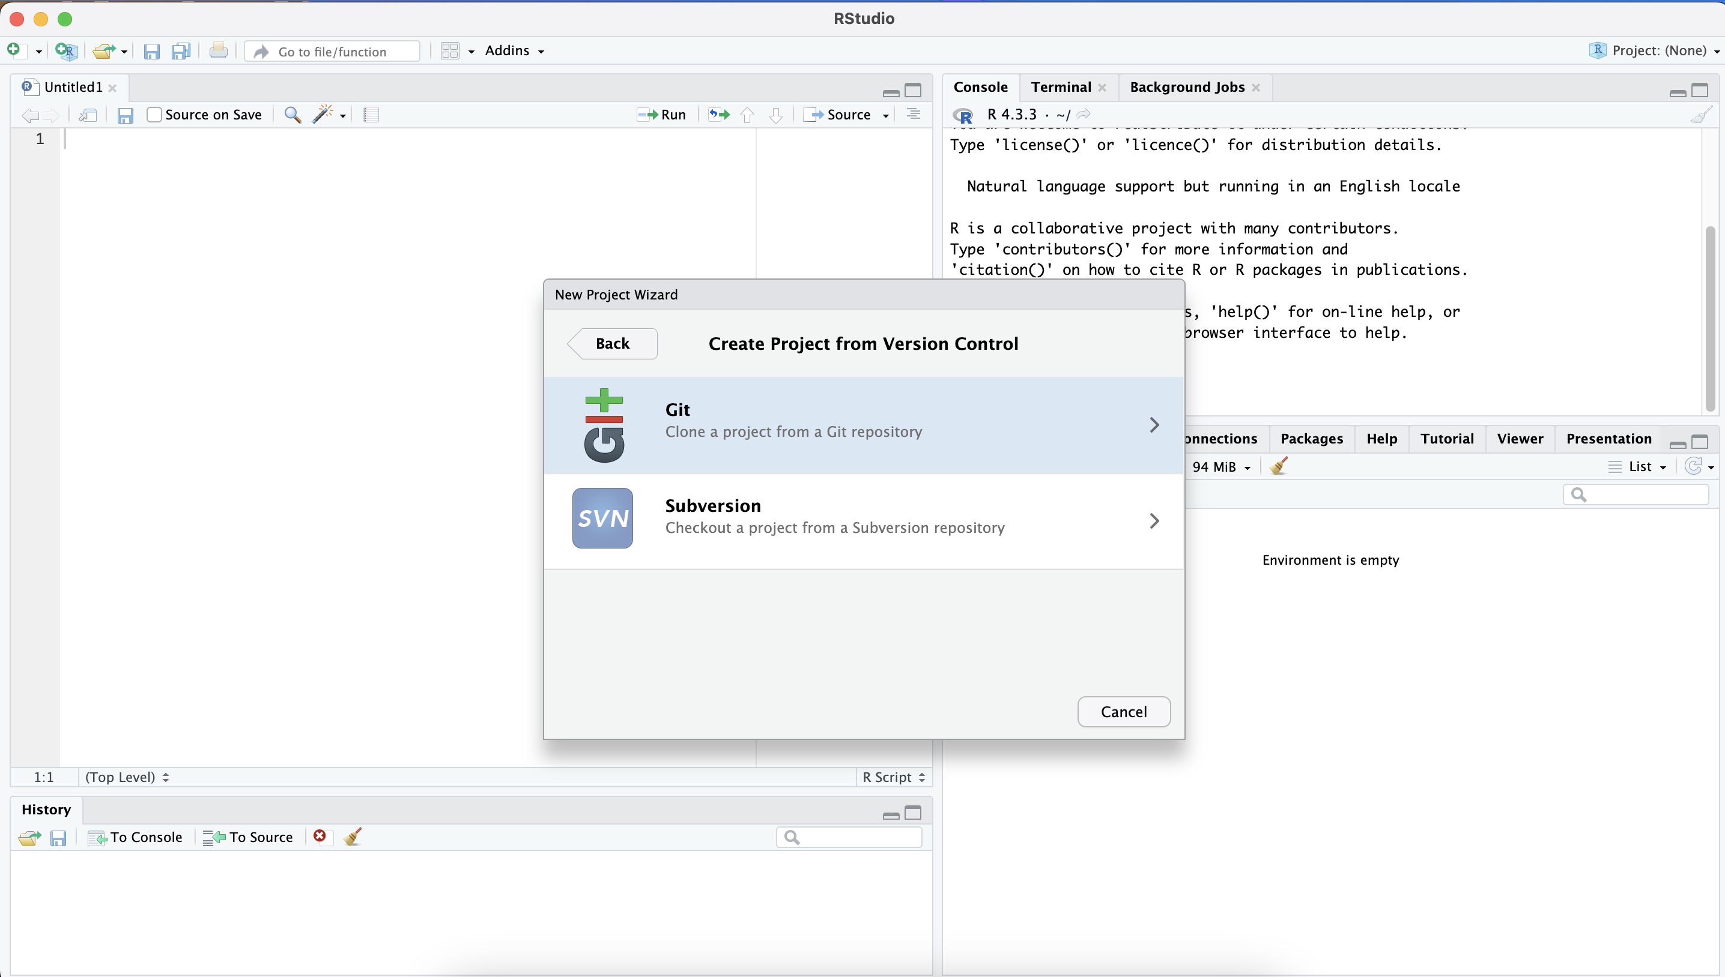
Task: Open the recent files dropdown arrow
Action: point(124,52)
